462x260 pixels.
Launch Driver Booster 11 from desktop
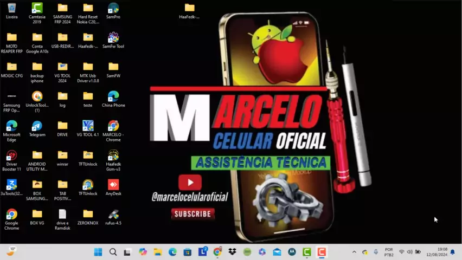click(11, 155)
